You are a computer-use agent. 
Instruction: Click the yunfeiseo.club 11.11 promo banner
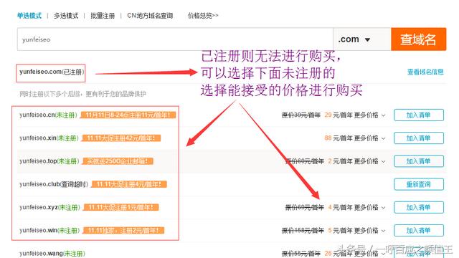[x=129, y=184]
